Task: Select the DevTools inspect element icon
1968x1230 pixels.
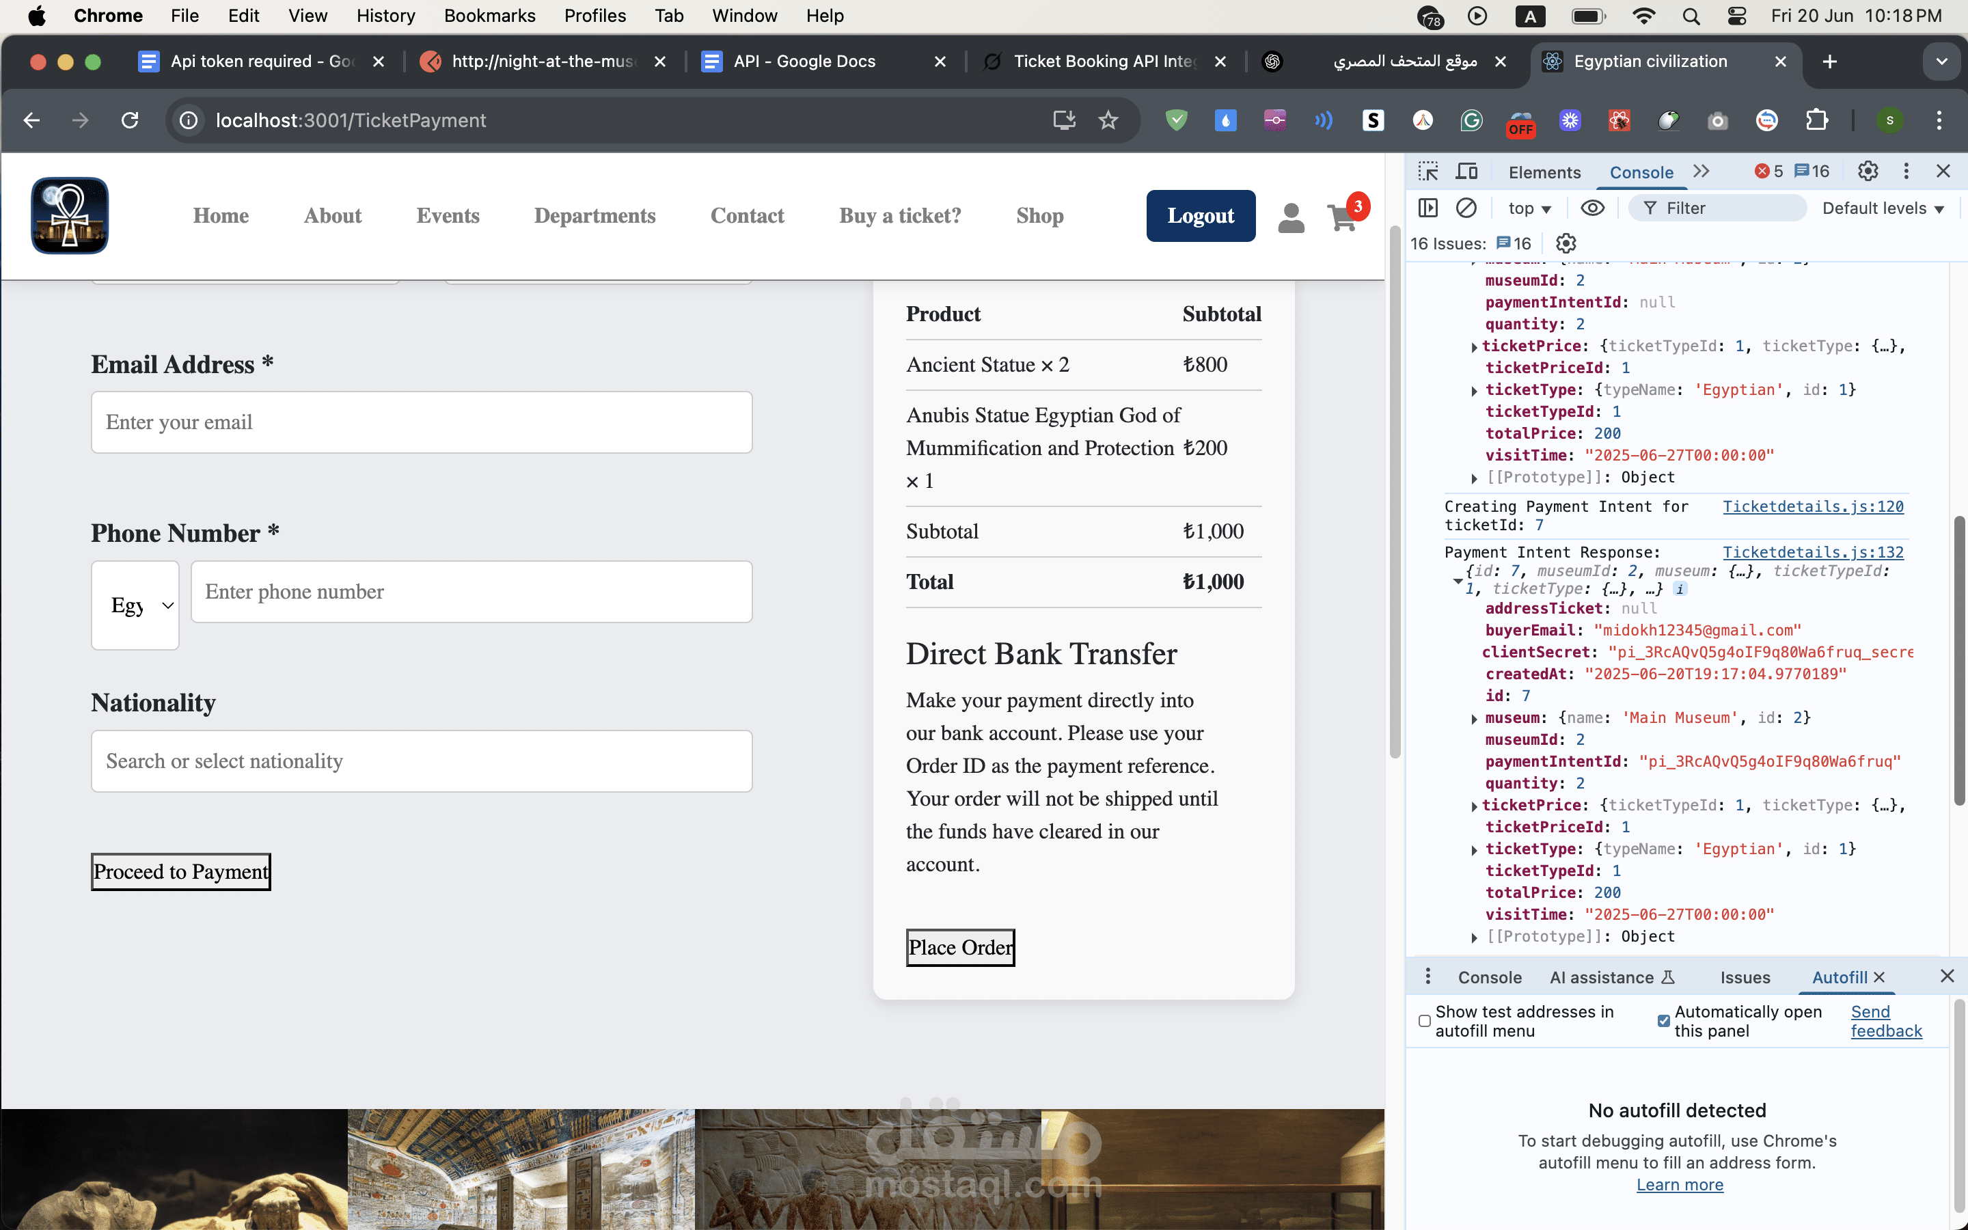Action: (1428, 172)
